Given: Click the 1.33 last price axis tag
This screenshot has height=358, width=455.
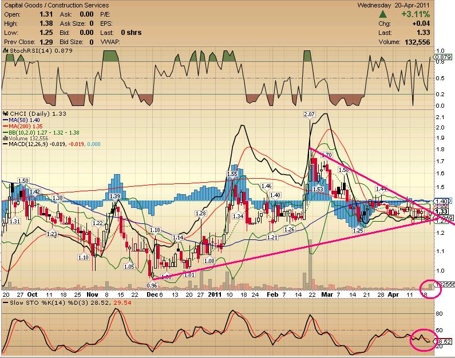Looking at the screenshot, I should click(441, 211).
